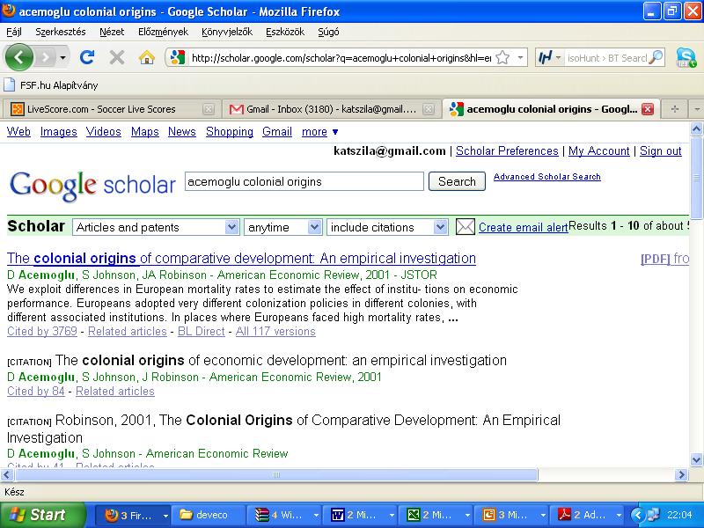Open the Nézet menu

click(112, 32)
